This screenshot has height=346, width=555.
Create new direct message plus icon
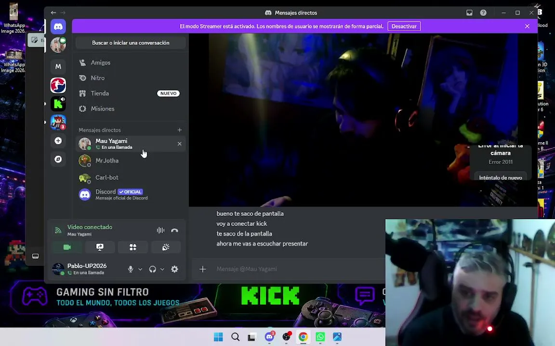(x=179, y=130)
